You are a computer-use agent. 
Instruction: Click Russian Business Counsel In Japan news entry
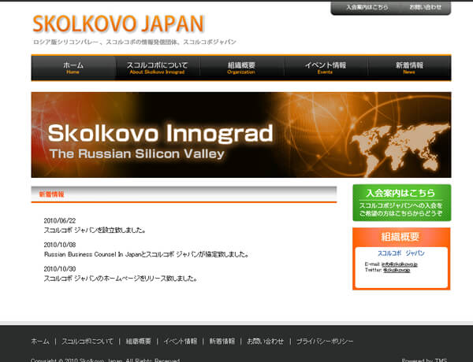coord(147,254)
